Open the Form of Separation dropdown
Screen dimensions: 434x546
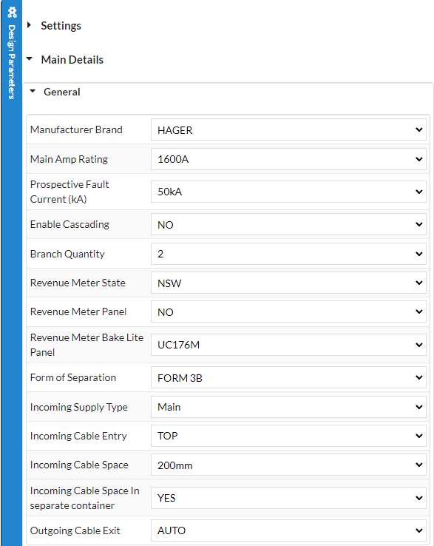[288, 377]
